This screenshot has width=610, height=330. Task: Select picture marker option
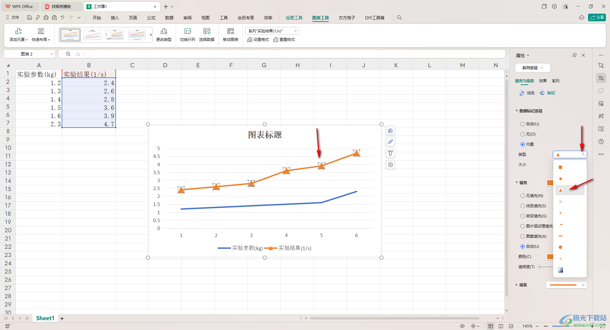560,270
